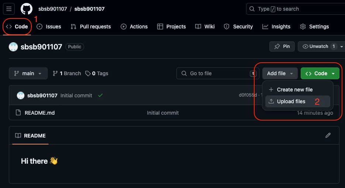This screenshot has height=188, width=345.
Task: Open the Initial commit message beside author
Action: 76,95
